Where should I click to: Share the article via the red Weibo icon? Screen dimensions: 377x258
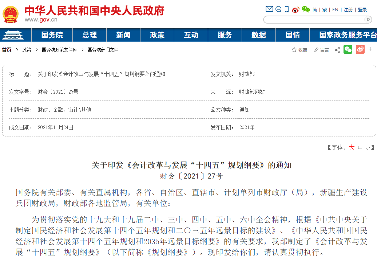(360, 50)
